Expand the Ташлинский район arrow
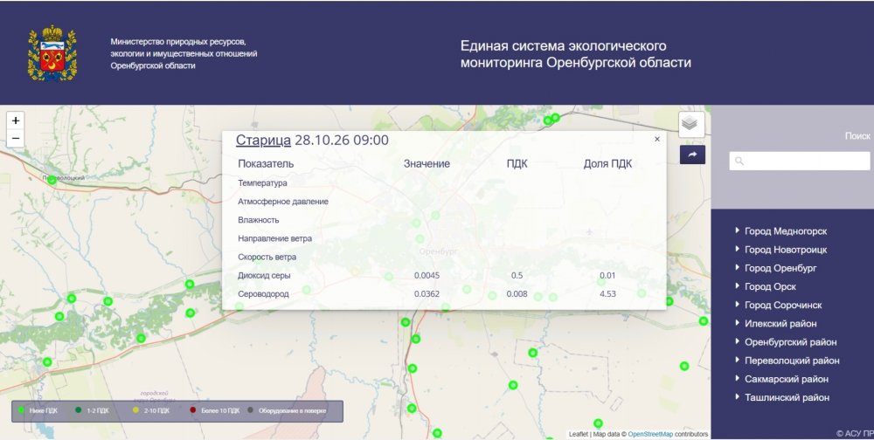The height and width of the screenshot is (440, 874). tap(738, 396)
